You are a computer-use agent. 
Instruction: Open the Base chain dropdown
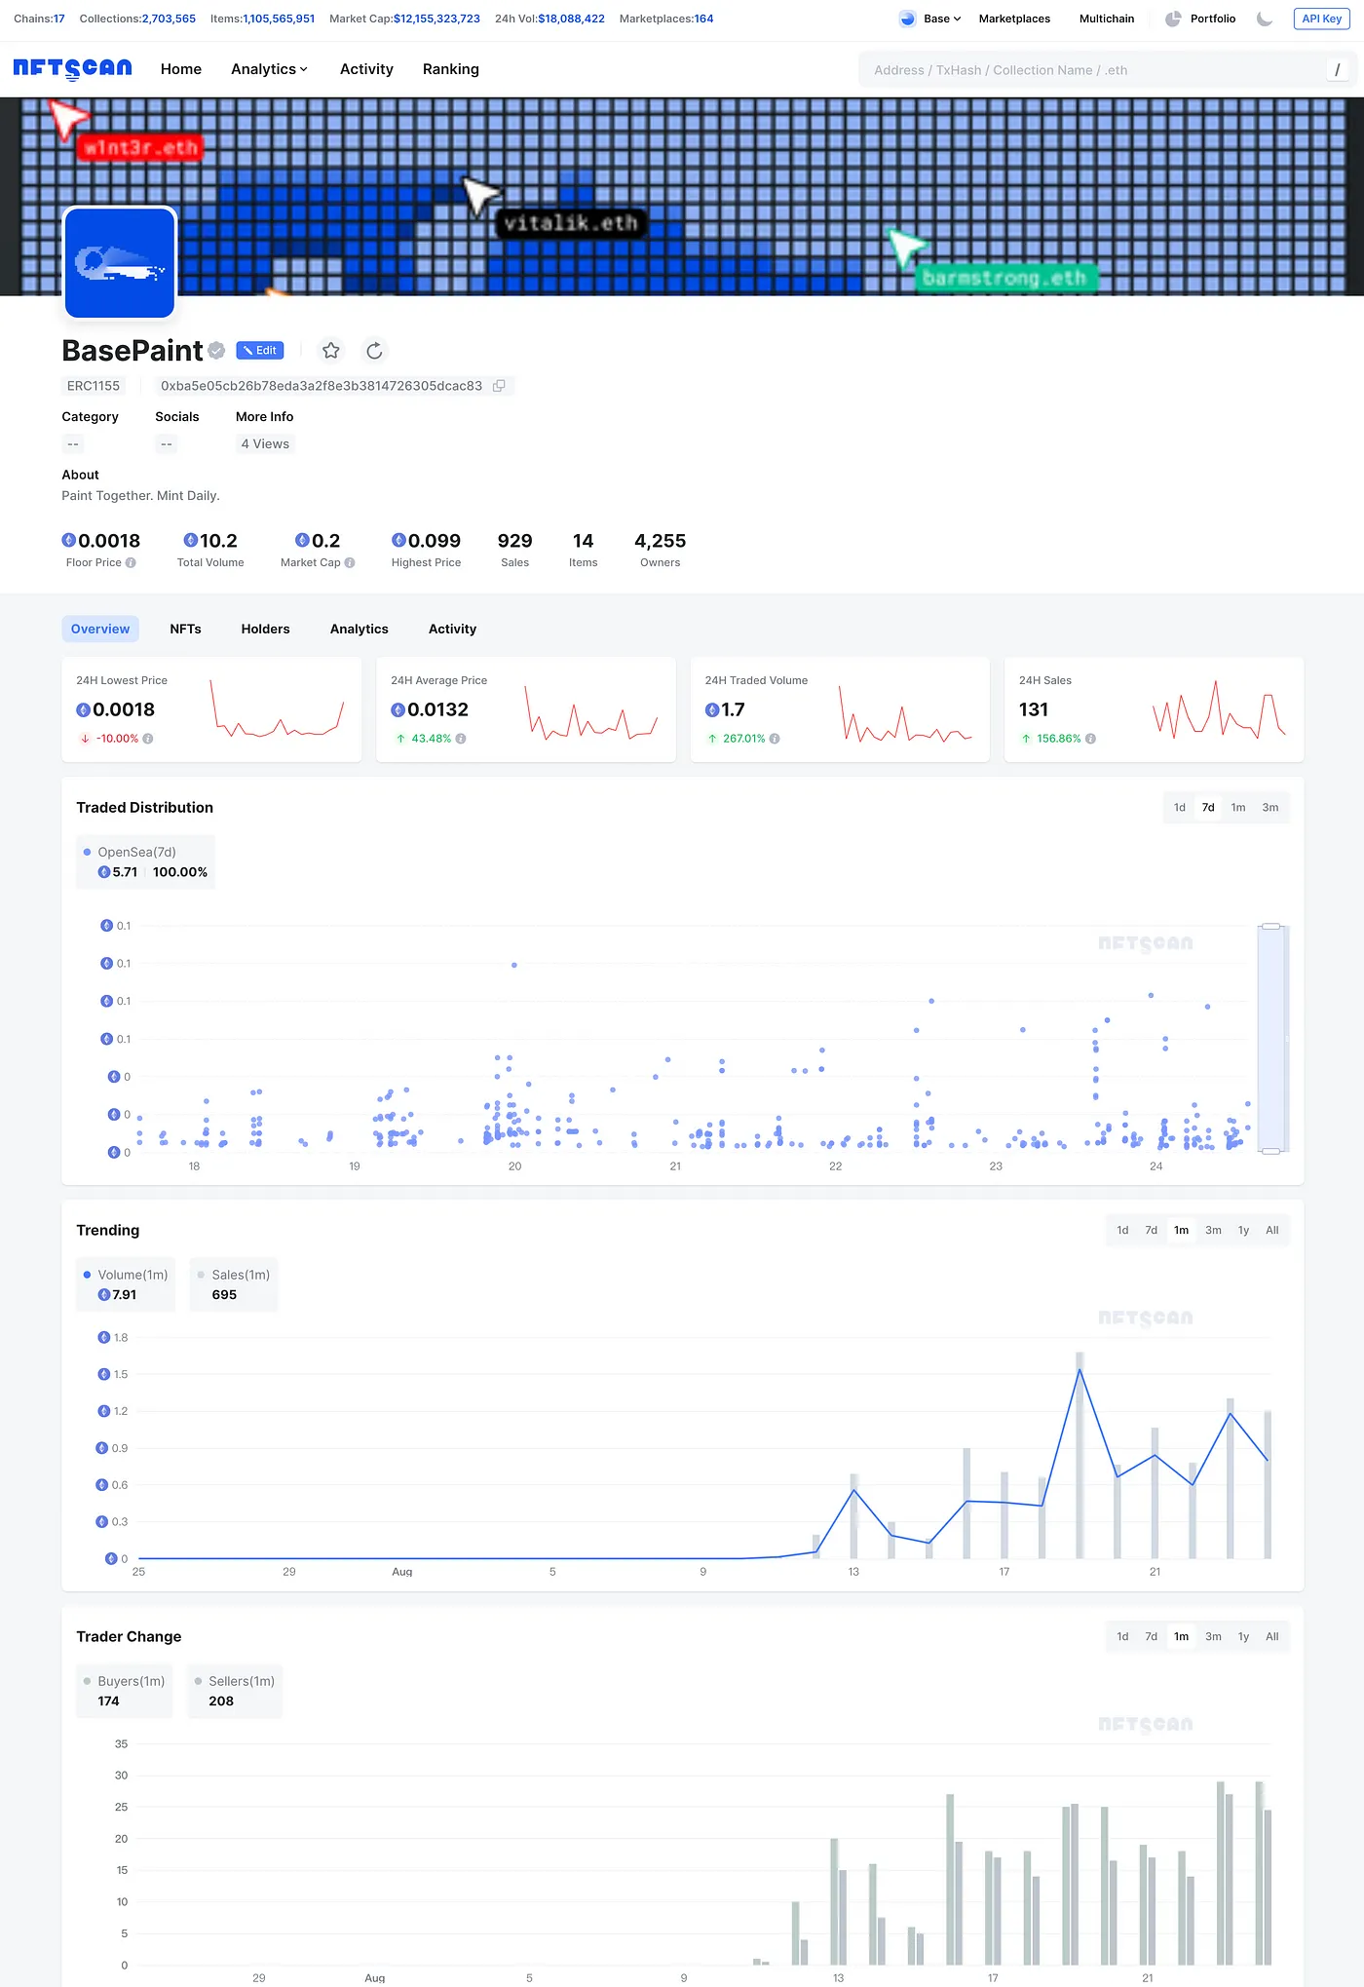click(x=941, y=19)
